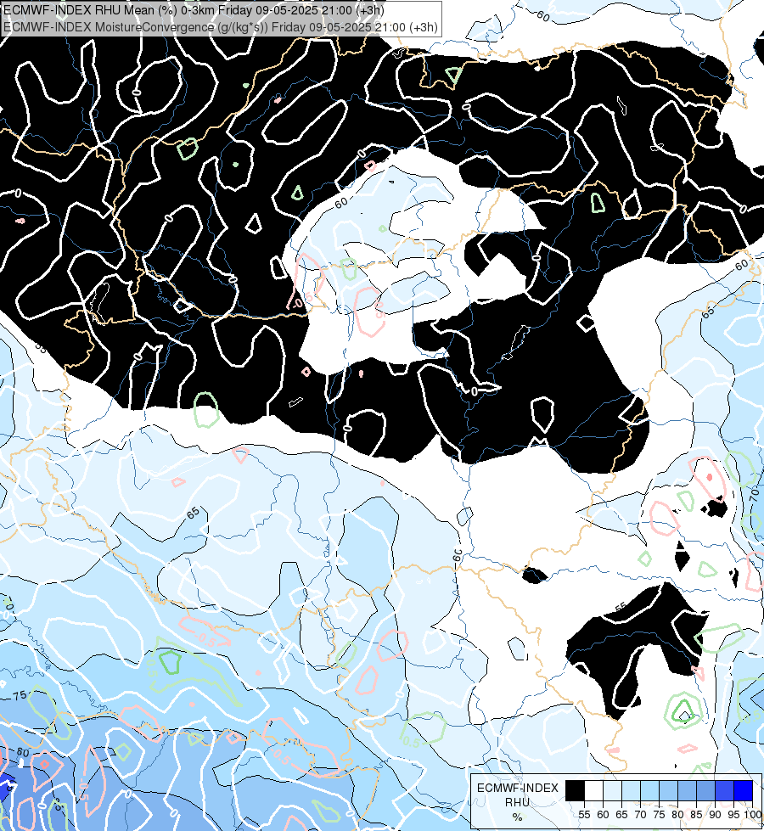Click the darkest blue 95–100% legend swatch

pyautogui.click(x=744, y=790)
